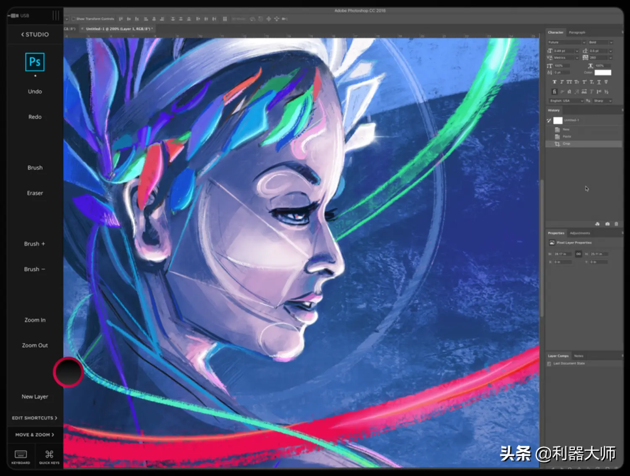Switch to the Adjustments tab
This screenshot has height=476, width=630.
coord(580,233)
